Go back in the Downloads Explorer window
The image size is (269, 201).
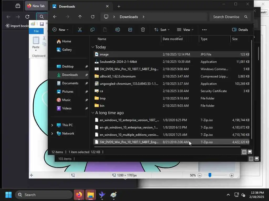pyautogui.click(x=55, y=17)
